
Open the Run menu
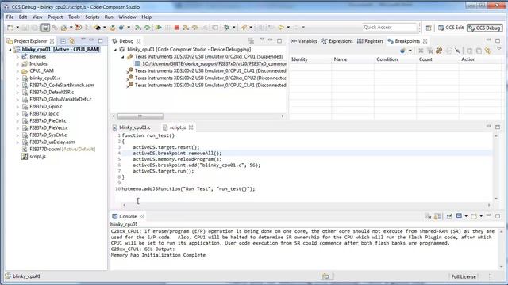tap(109, 17)
